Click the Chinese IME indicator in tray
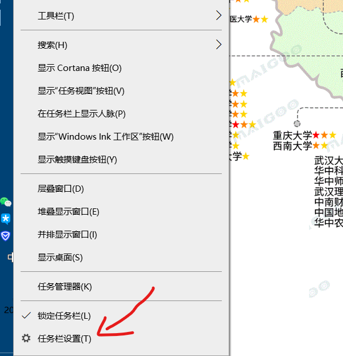 point(10,257)
